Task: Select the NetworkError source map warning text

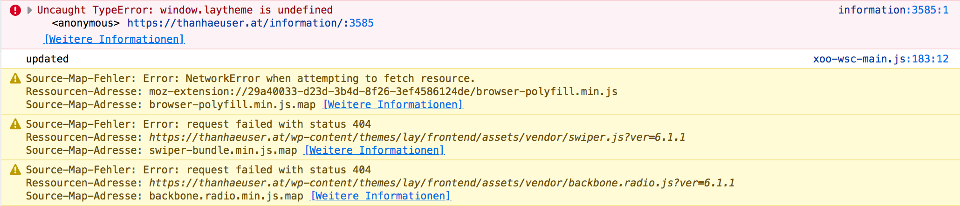Action: (250, 78)
